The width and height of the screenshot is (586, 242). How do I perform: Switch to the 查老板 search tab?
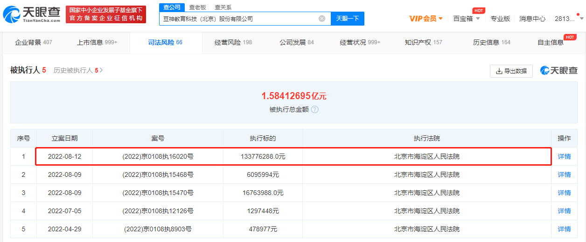(197, 7)
